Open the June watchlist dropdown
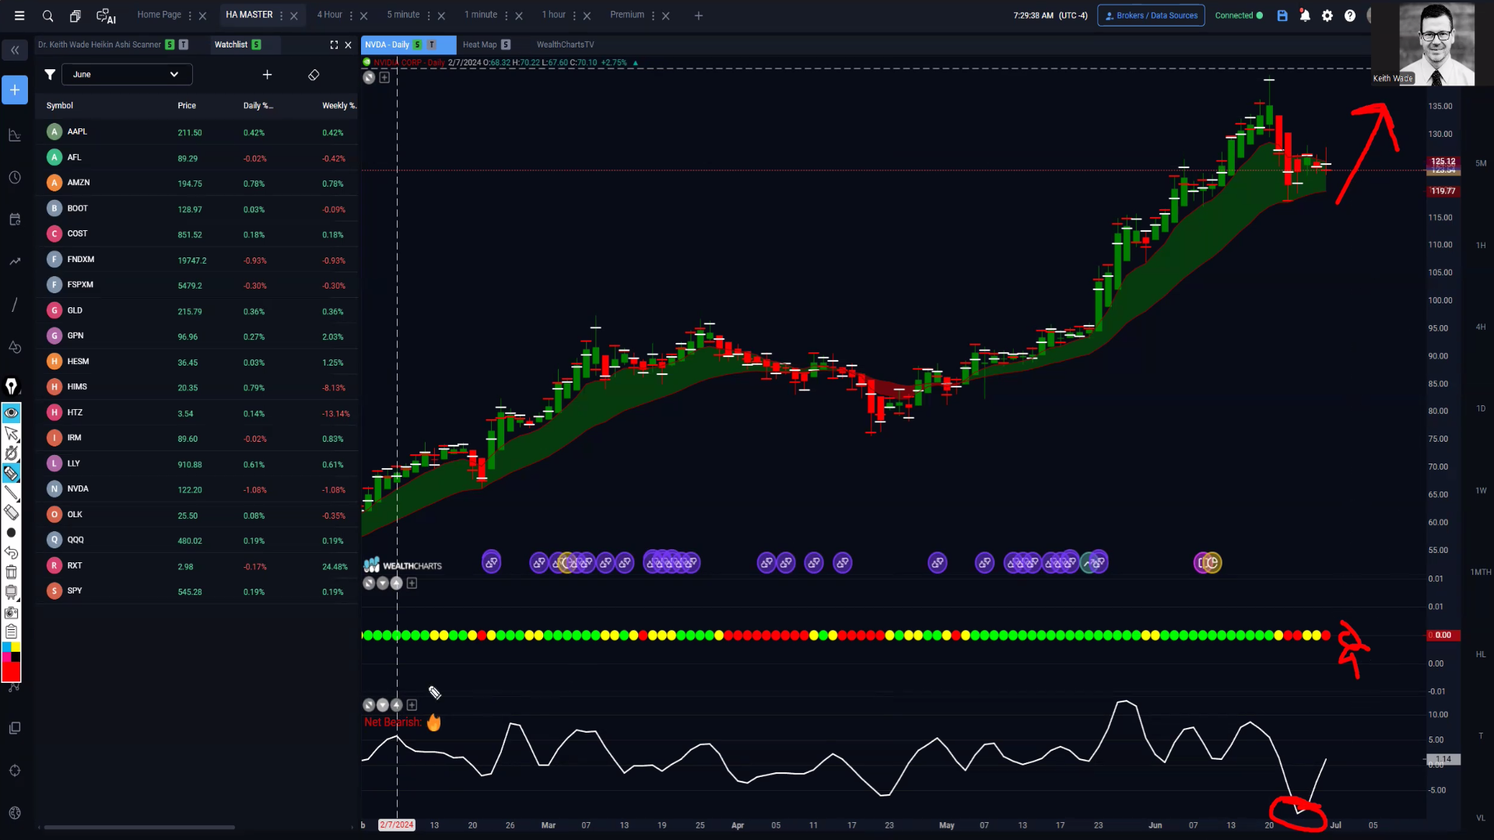Image resolution: width=1494 pixels, height=840 pixels. tap(127, 75)
